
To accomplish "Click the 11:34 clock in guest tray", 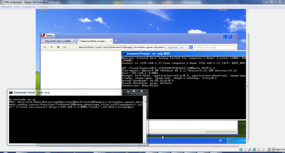I will coord(242,141).
